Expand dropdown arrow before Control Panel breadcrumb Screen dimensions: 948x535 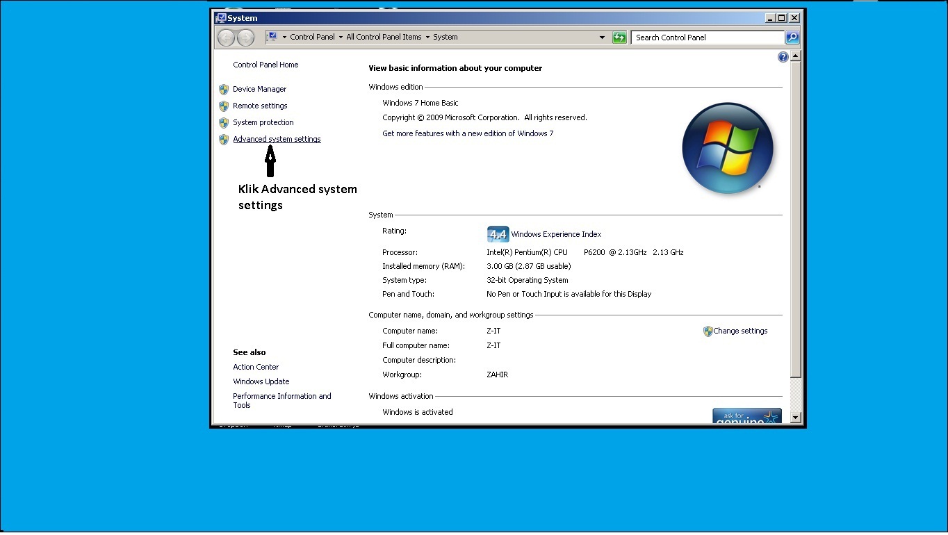pos(284,38)
